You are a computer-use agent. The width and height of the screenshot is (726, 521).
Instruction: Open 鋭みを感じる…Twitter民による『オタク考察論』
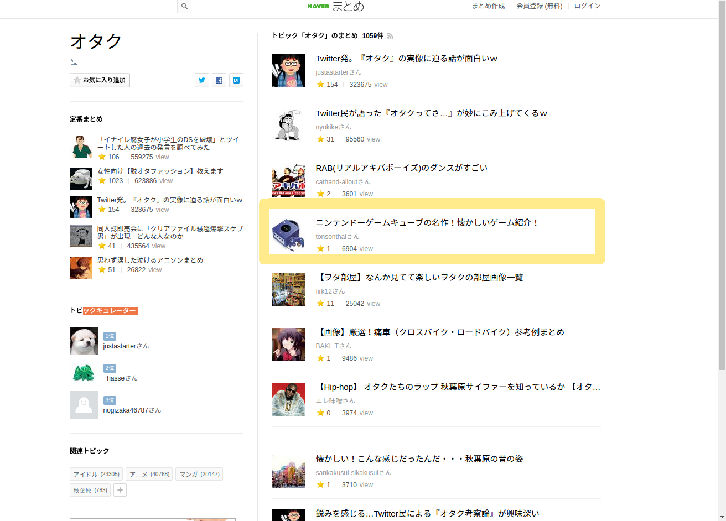(427, 514)
